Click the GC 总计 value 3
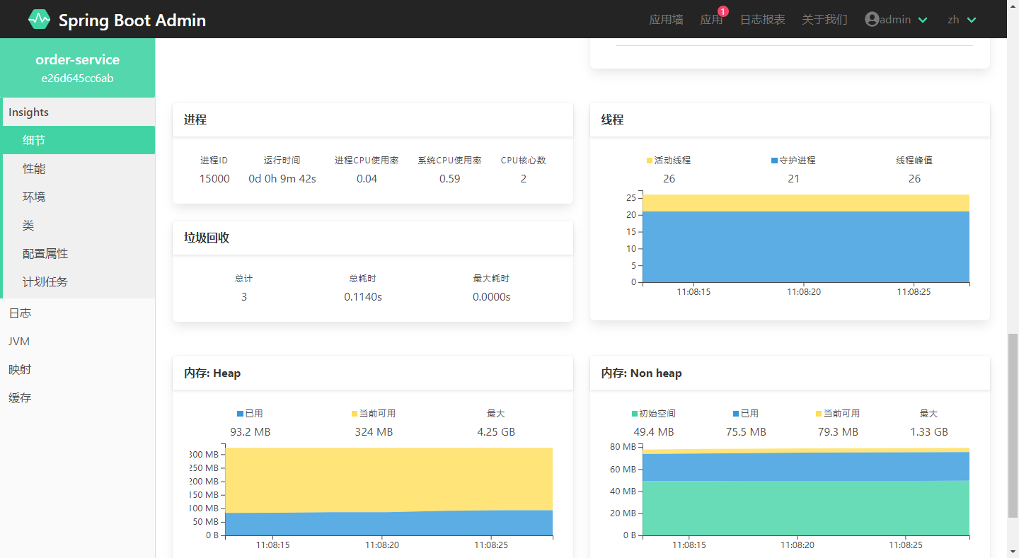Image resolution: width=1019 pixels, height=558 pixels. (244, 297)
